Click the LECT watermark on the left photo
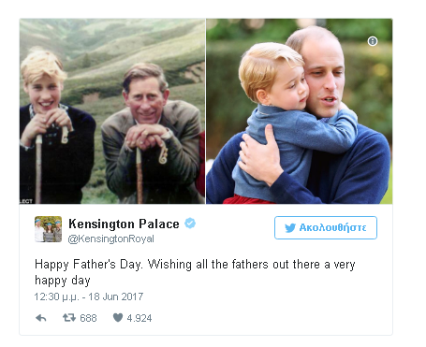426x347 pixels. coord(26,201)
